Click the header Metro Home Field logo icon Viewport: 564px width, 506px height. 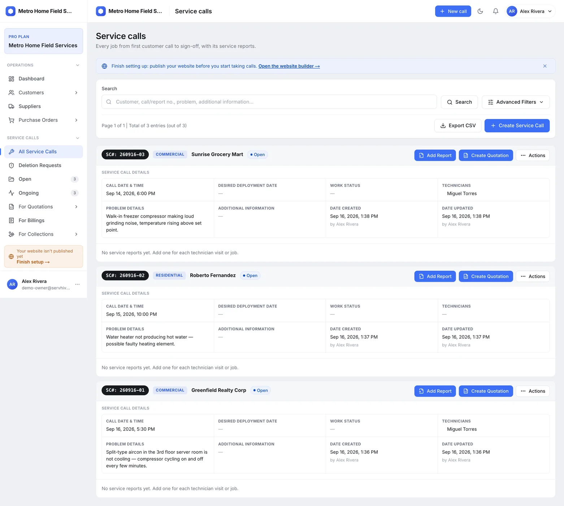point(101,11)
